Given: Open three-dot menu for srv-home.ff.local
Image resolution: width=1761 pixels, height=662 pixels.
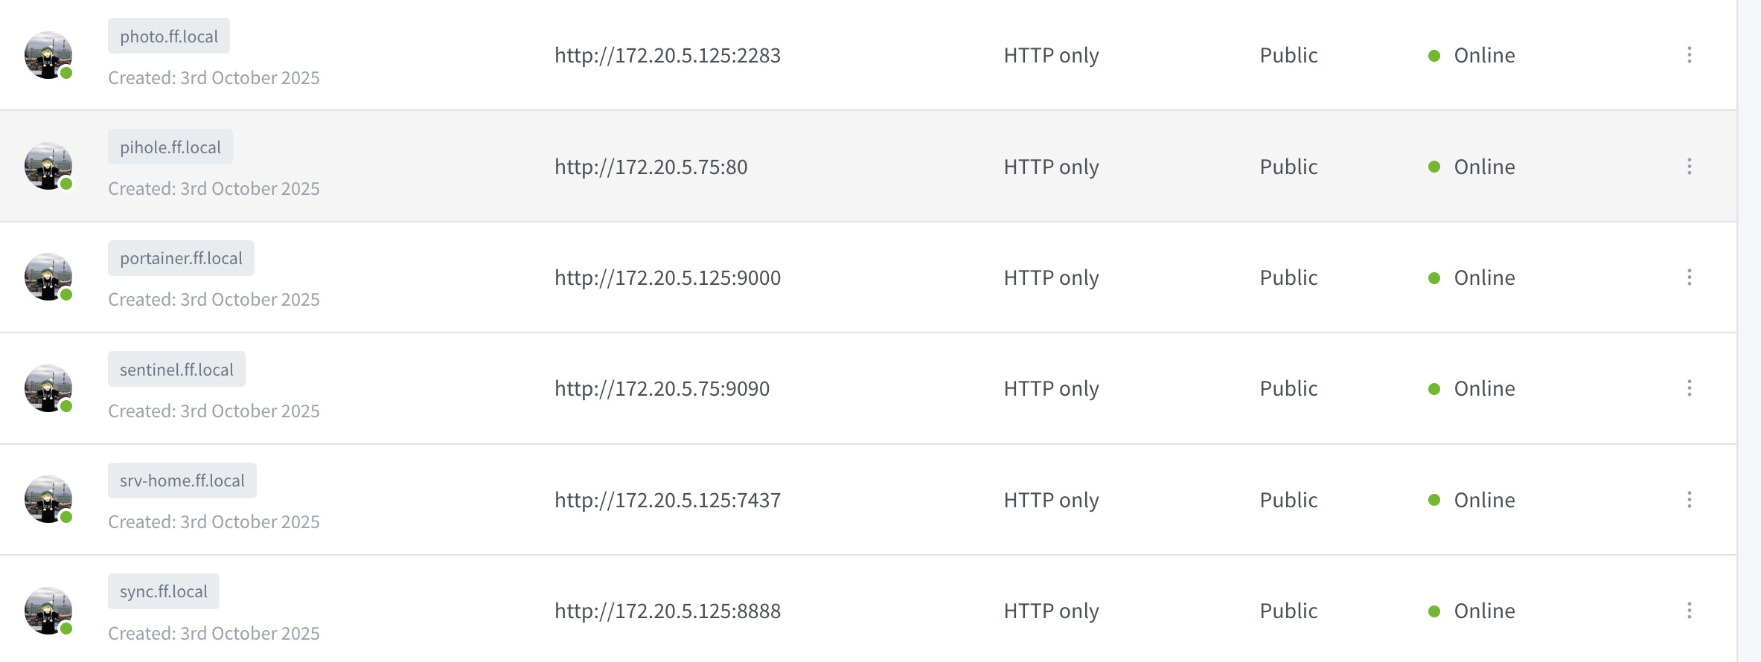Looking at the screenshot, I should click(1689, 500).
